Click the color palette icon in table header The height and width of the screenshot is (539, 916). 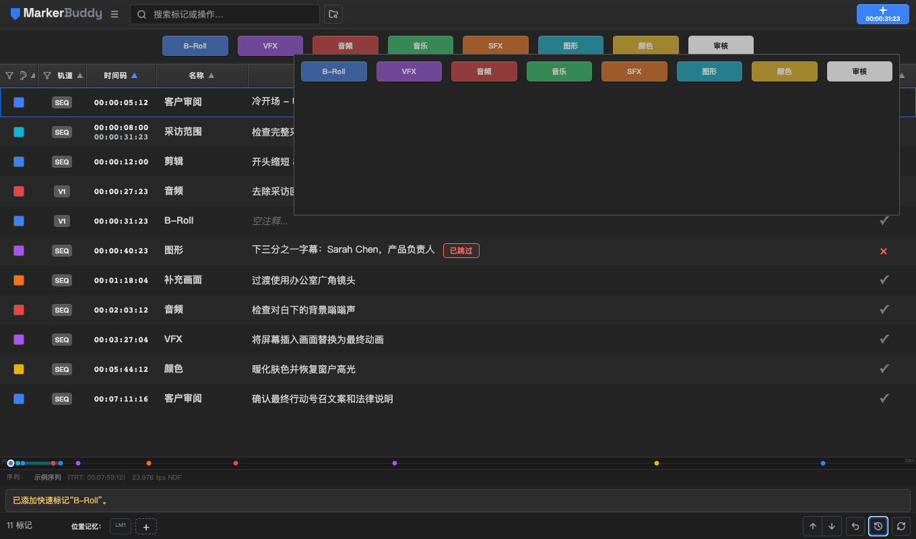pos(23,75)
